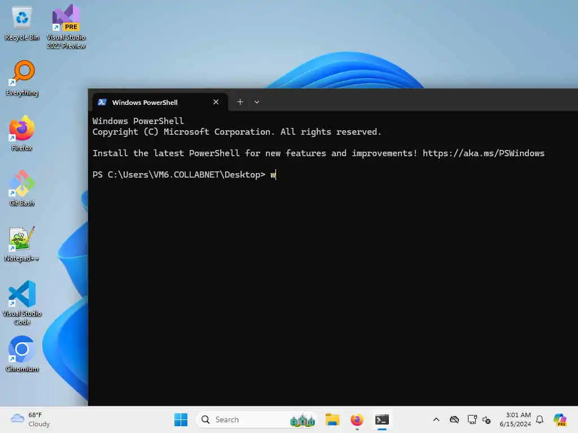
Task: Click the muted volume tray icon
Action: [x=487, y=419]
